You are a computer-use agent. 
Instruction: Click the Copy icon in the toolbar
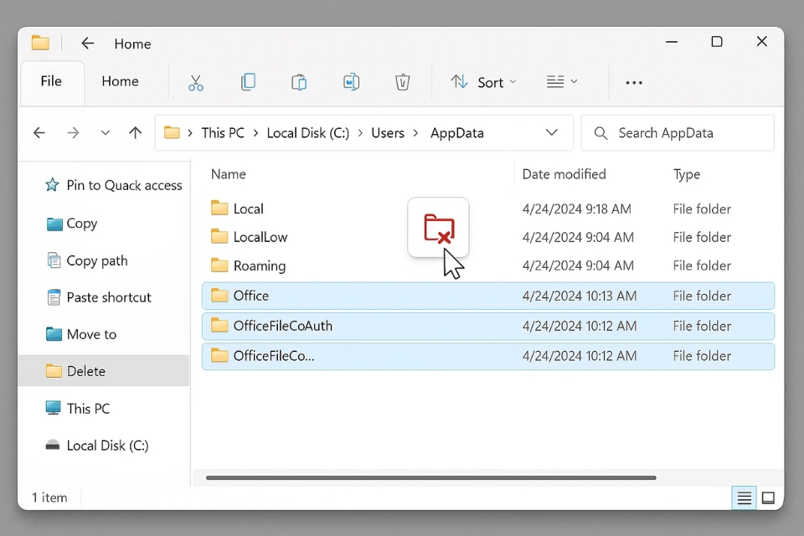(x=248, y=82)
